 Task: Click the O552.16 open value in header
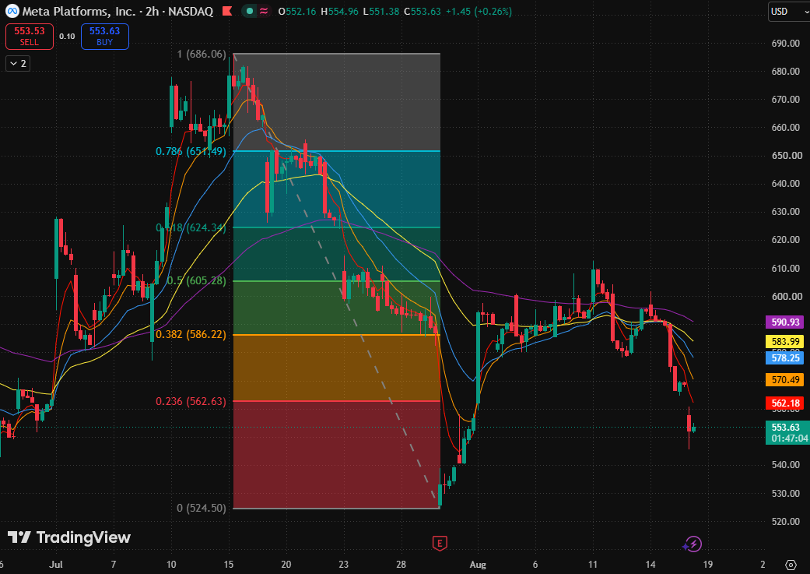[x=296, y=12]
